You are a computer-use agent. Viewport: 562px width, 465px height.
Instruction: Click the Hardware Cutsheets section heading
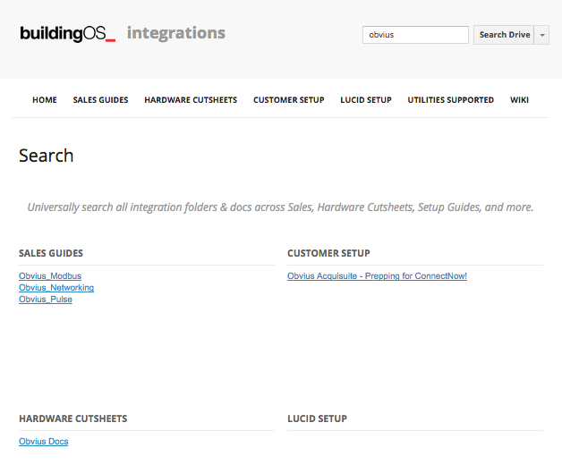point(73,418)
